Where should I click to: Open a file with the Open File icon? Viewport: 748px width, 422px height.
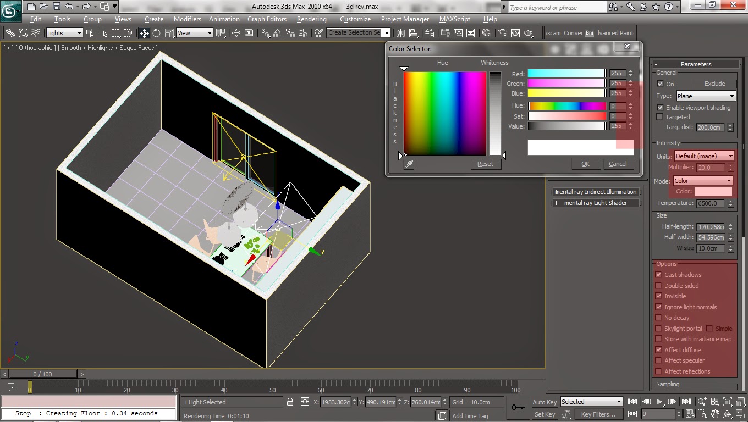pyautogui.click(x=45, y=7)
